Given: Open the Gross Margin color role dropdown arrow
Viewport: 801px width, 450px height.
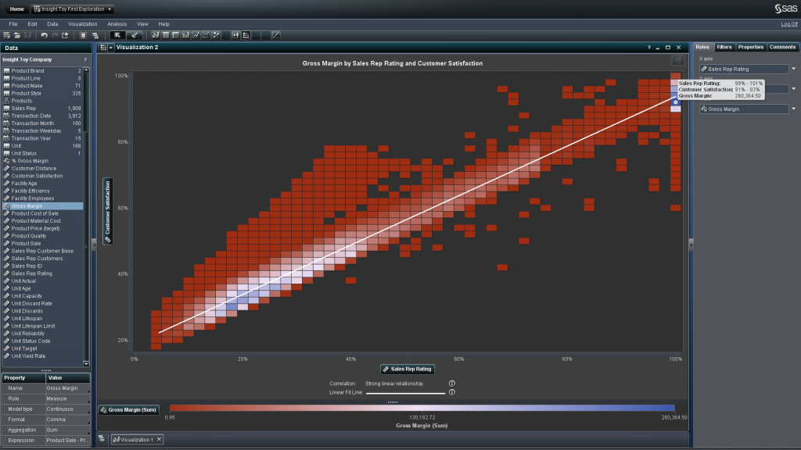Looking at the screenshot, I should [x=793, y=109].
